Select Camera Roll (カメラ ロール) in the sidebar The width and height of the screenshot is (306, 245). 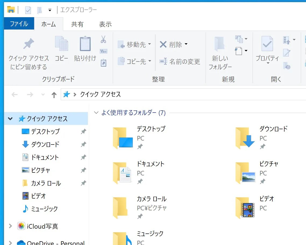tap(46, 183)
